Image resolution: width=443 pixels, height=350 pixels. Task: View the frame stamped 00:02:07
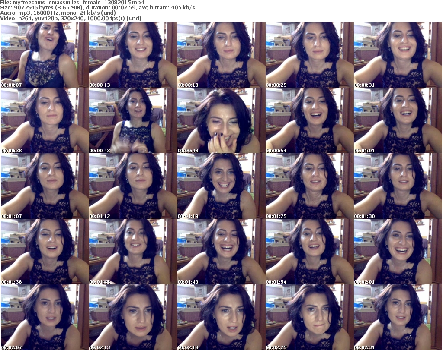point(45,317)
